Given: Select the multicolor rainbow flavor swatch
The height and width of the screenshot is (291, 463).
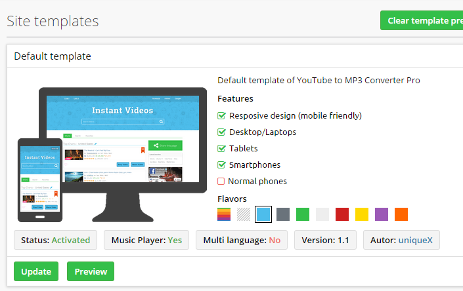Looking at the screenshot, I should (x=224, y=214).
